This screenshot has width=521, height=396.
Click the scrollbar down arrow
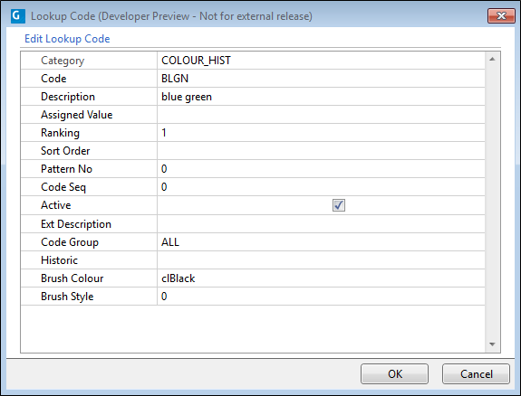(492, 344)
